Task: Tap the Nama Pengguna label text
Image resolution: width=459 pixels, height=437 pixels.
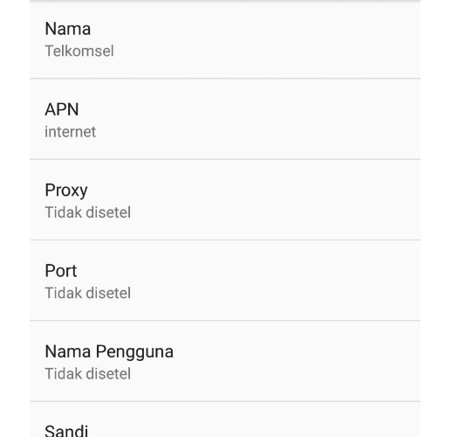Action: click(x=109, y=352)
